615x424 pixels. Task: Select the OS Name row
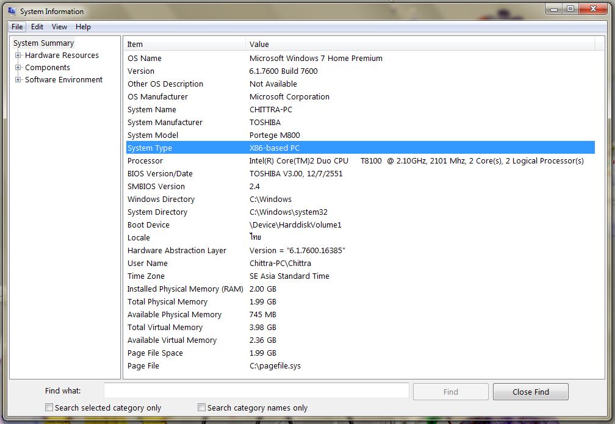coord(361,58)
